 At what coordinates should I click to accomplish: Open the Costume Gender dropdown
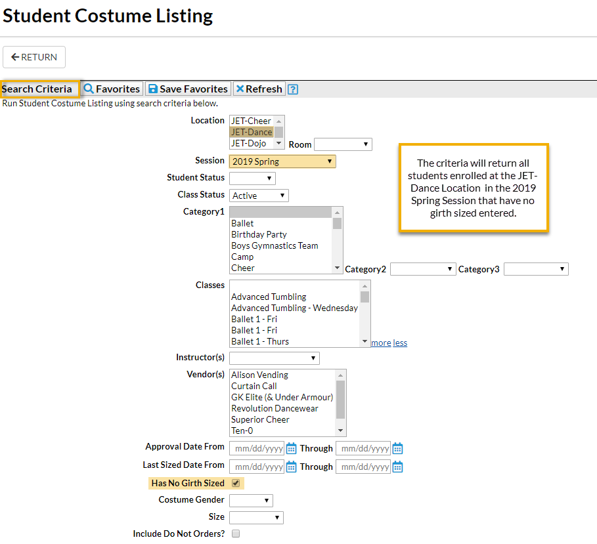(x=251, y=501)
